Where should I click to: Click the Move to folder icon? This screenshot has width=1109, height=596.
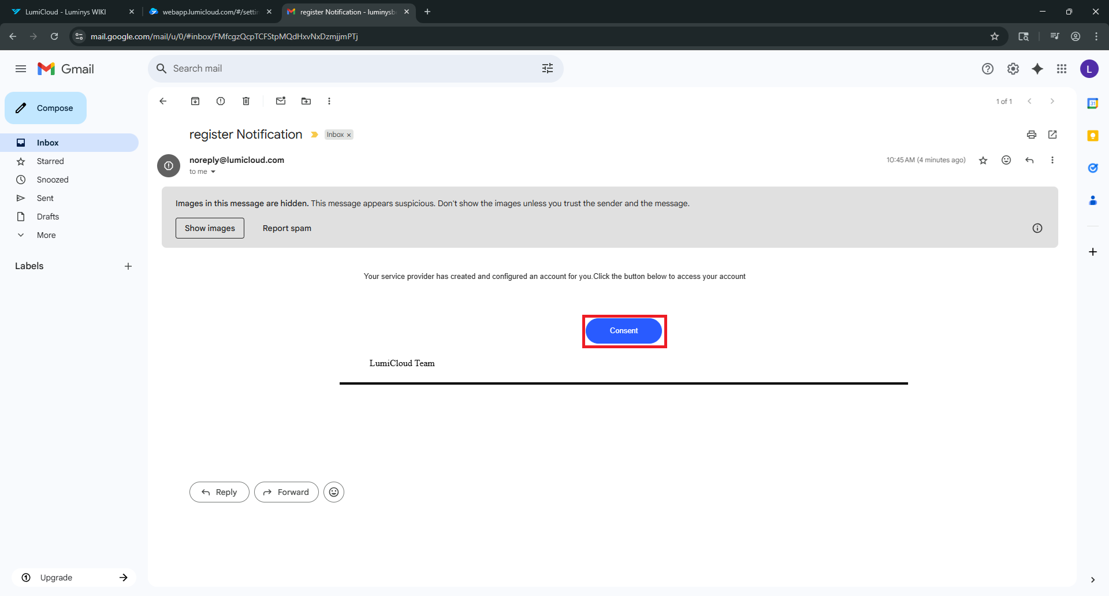tap(306, 101)
